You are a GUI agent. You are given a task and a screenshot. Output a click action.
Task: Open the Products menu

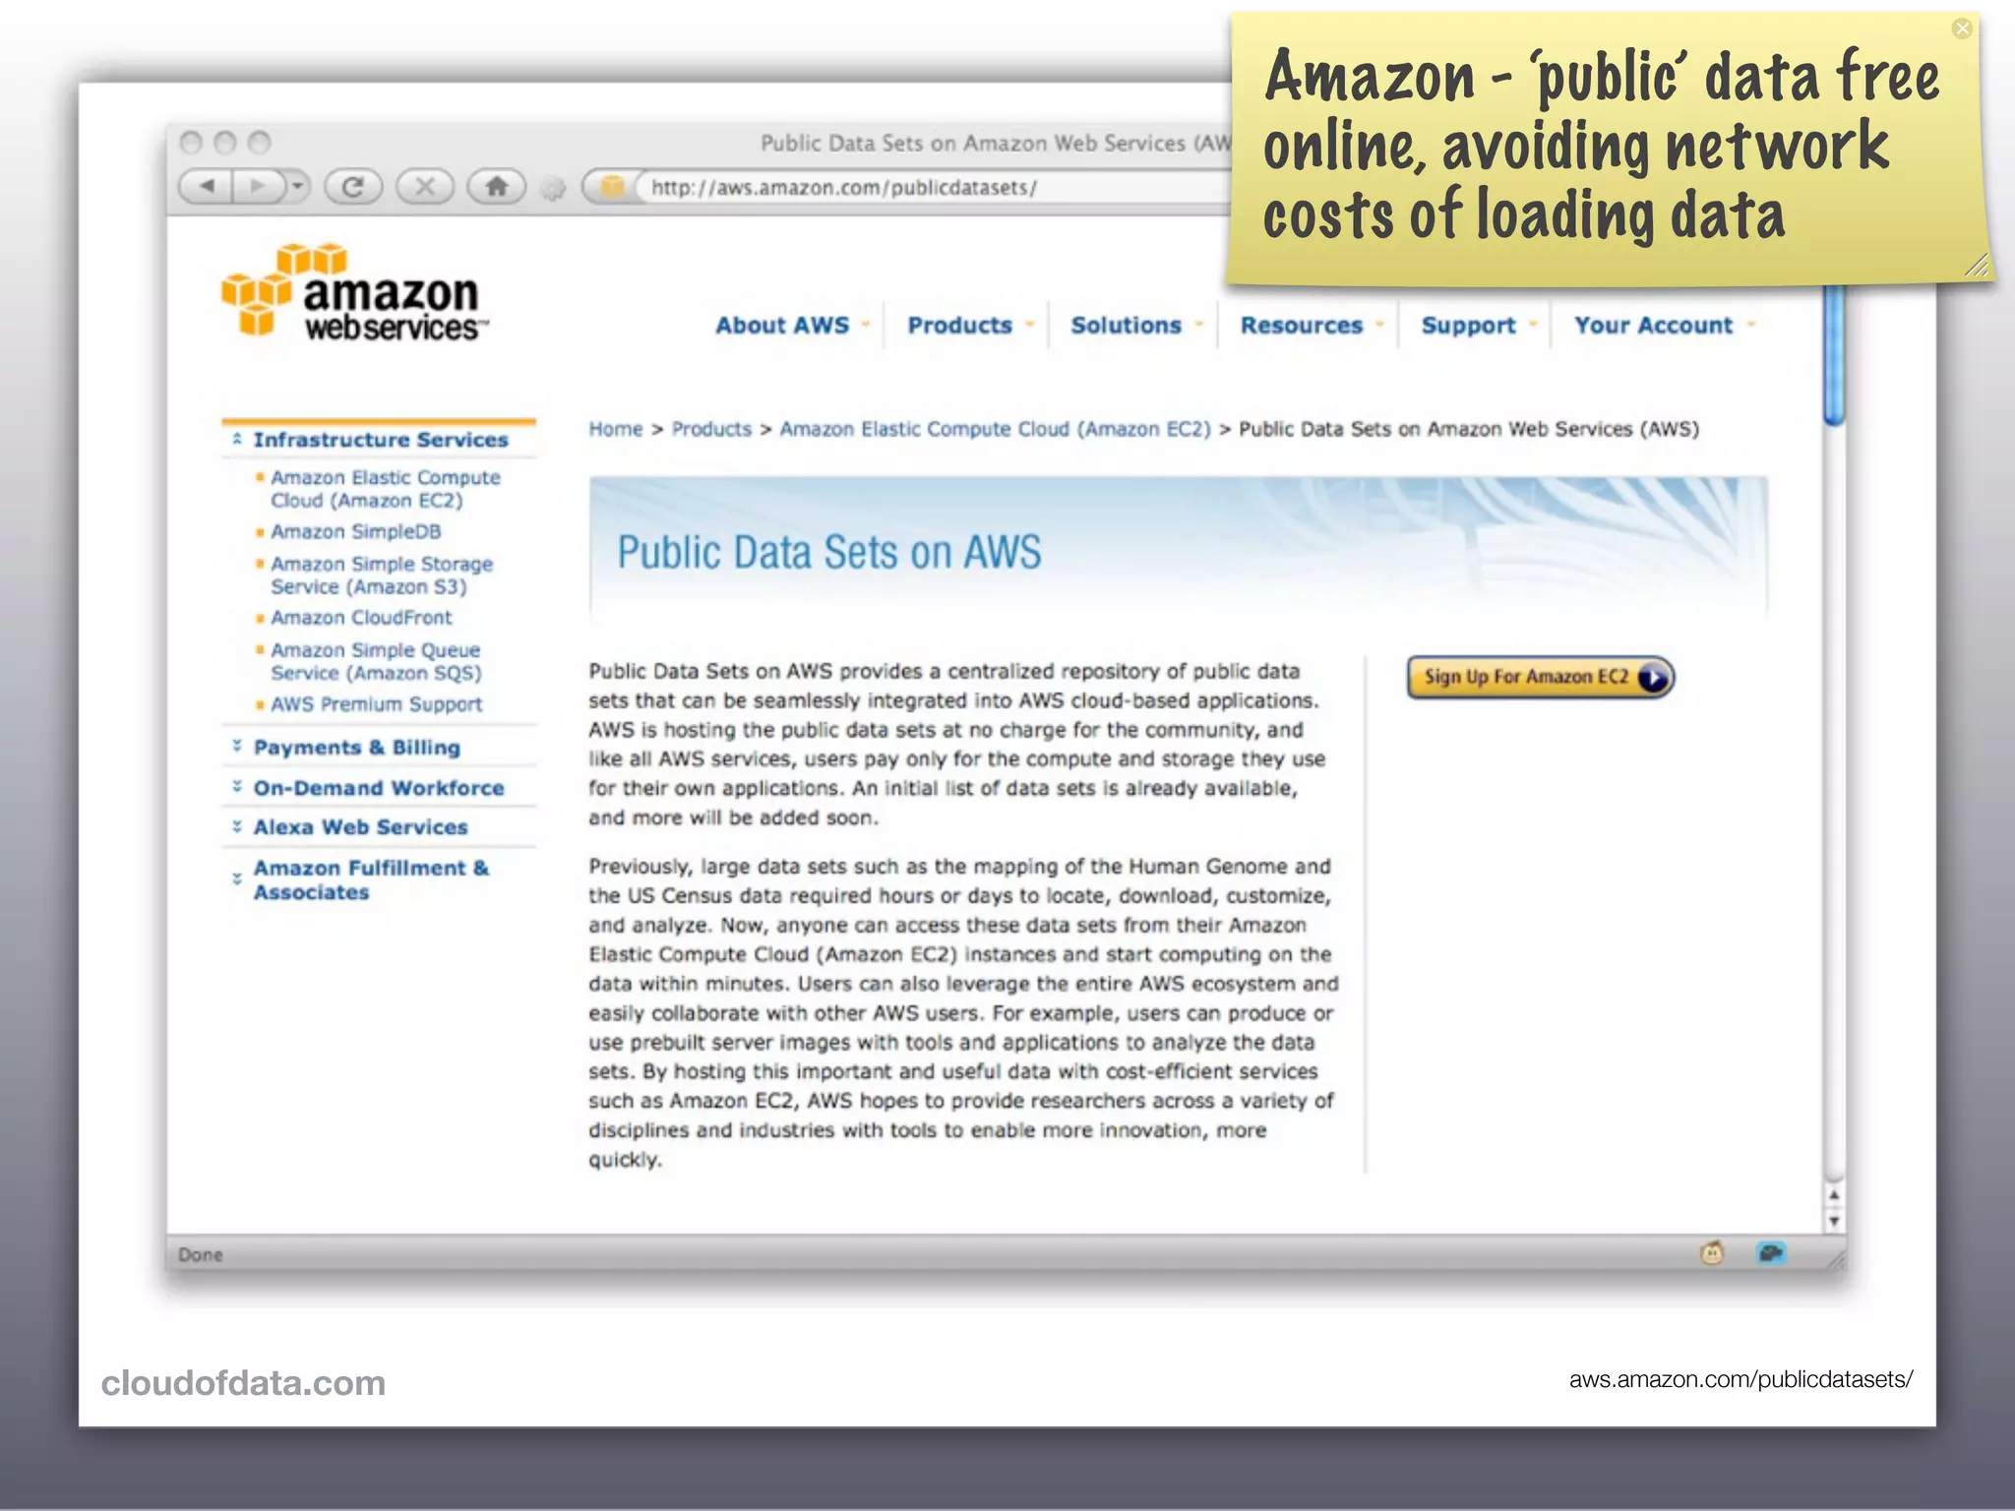pos(969,326)
